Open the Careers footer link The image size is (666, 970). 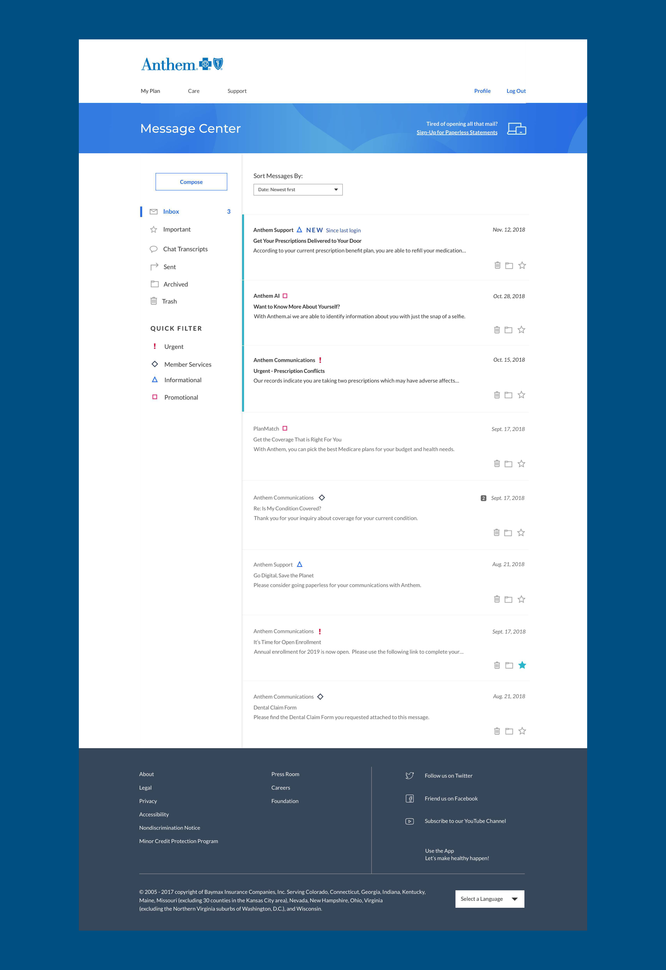click(x=281, y=788)
